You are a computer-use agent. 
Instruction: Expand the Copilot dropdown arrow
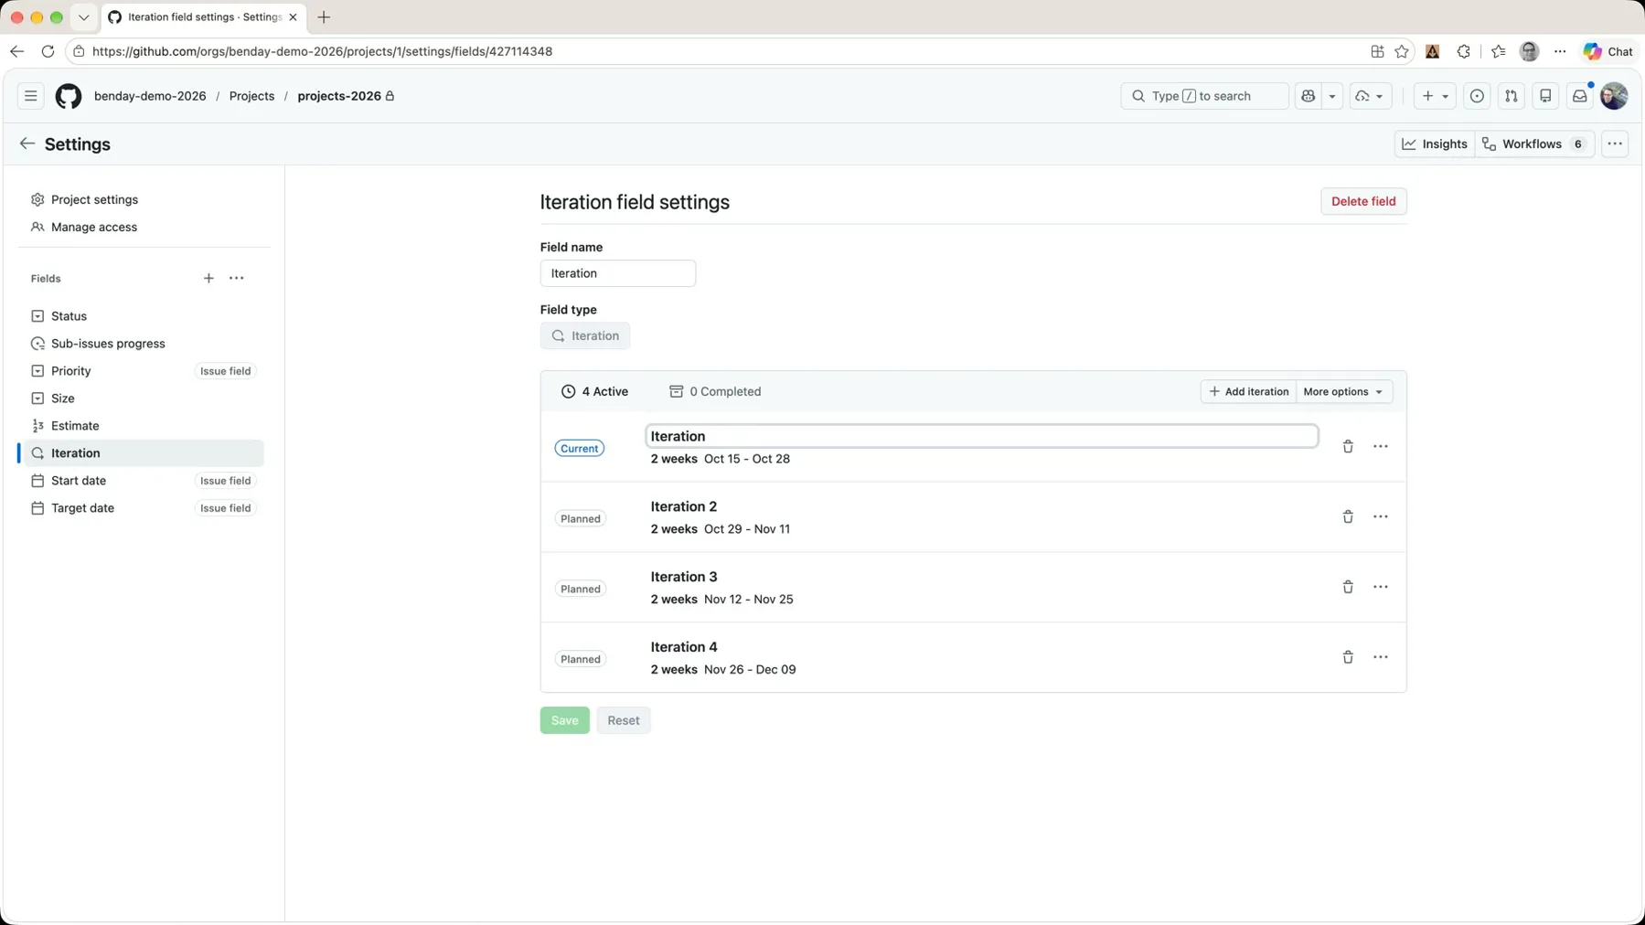[1332, 96]
